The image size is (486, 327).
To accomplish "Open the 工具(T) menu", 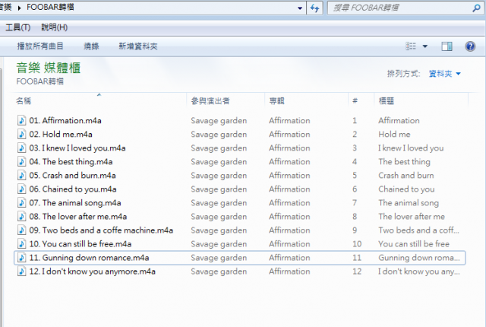I will [x=17, y=27].
